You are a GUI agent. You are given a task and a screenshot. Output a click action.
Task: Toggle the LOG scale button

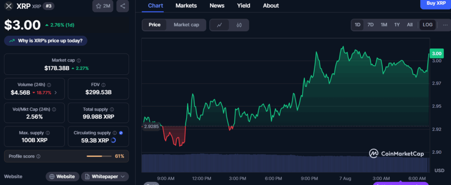point(427,25)
